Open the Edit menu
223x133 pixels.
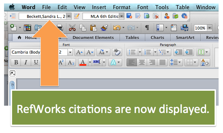[62, 7]
